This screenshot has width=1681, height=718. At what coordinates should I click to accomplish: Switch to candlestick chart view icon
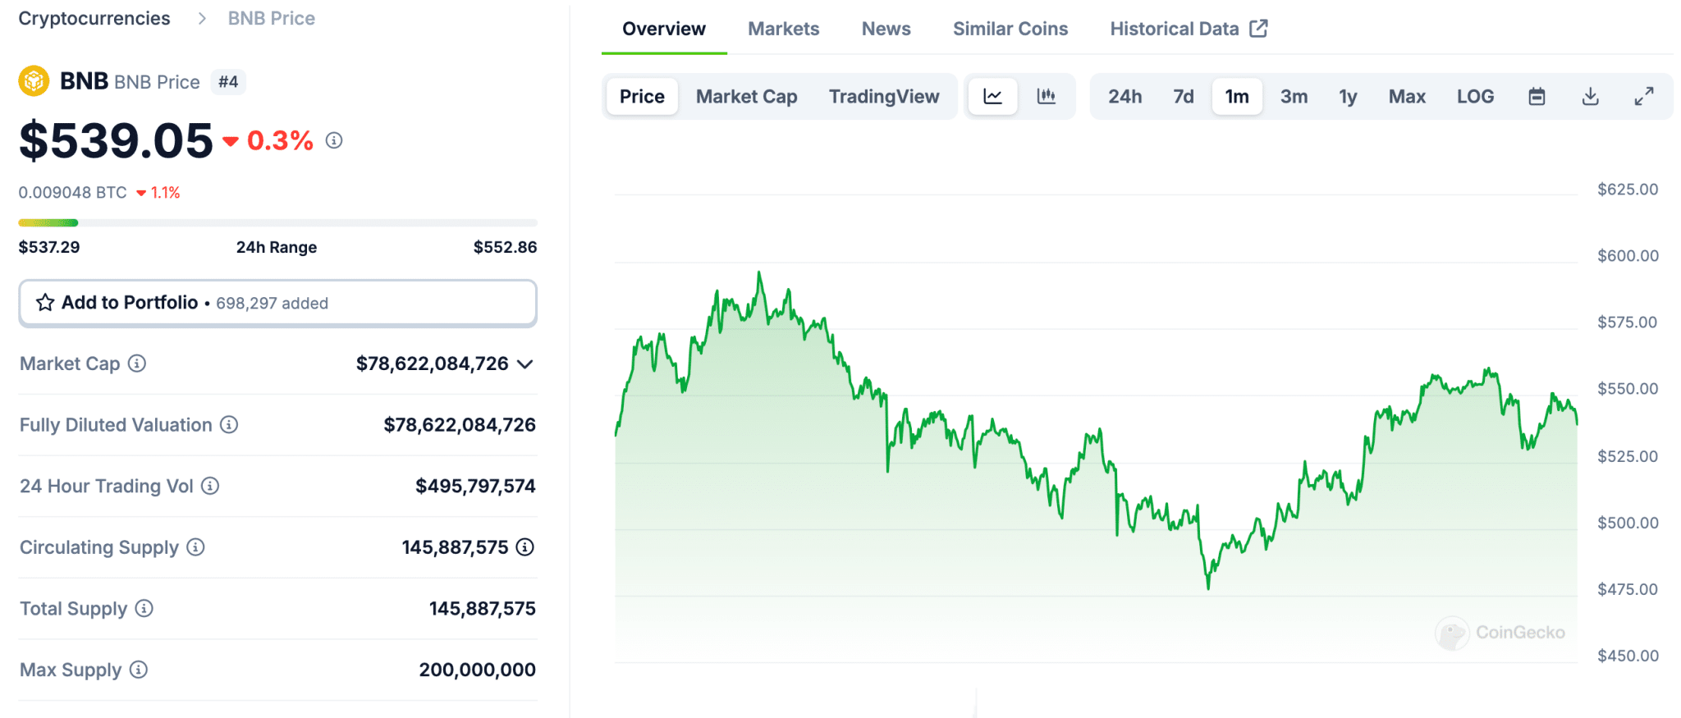point(1046,97)
